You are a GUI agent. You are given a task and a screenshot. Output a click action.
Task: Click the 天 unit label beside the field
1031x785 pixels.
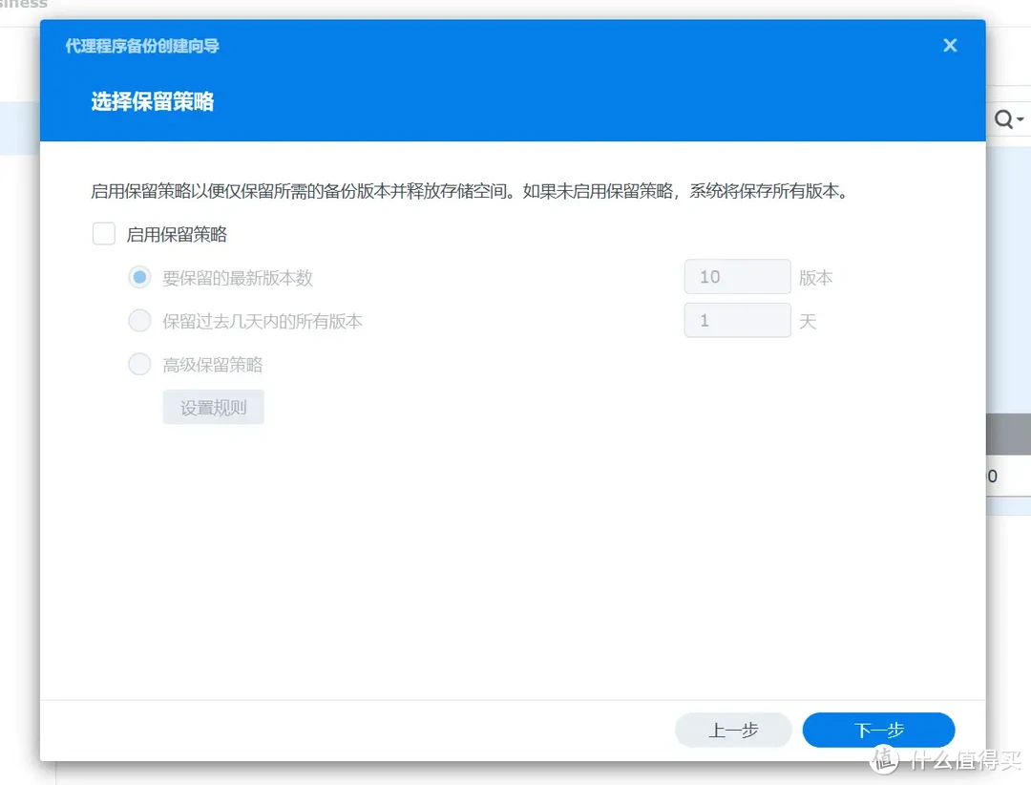807,321
